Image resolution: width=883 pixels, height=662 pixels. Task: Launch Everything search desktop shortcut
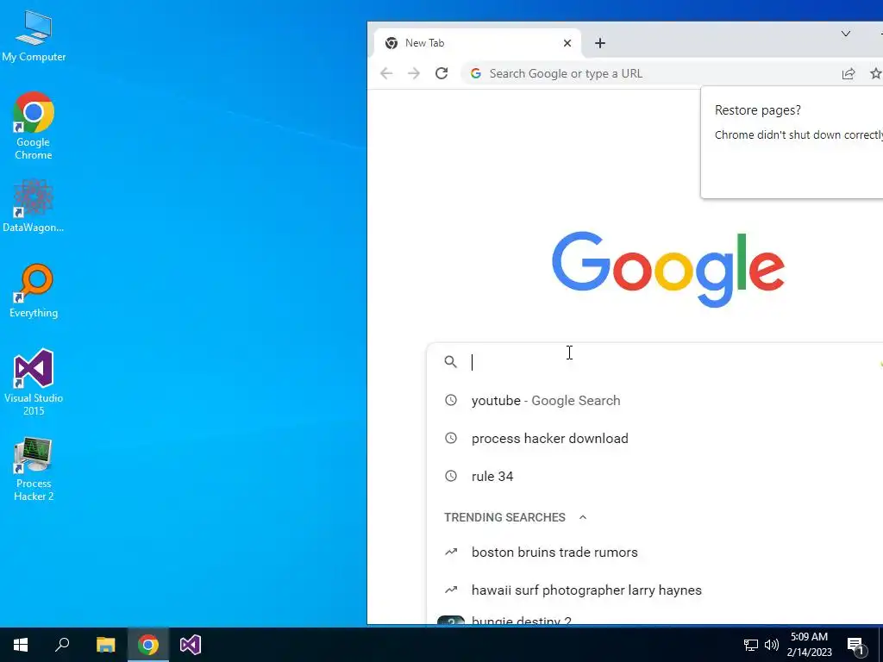point(34,290)
